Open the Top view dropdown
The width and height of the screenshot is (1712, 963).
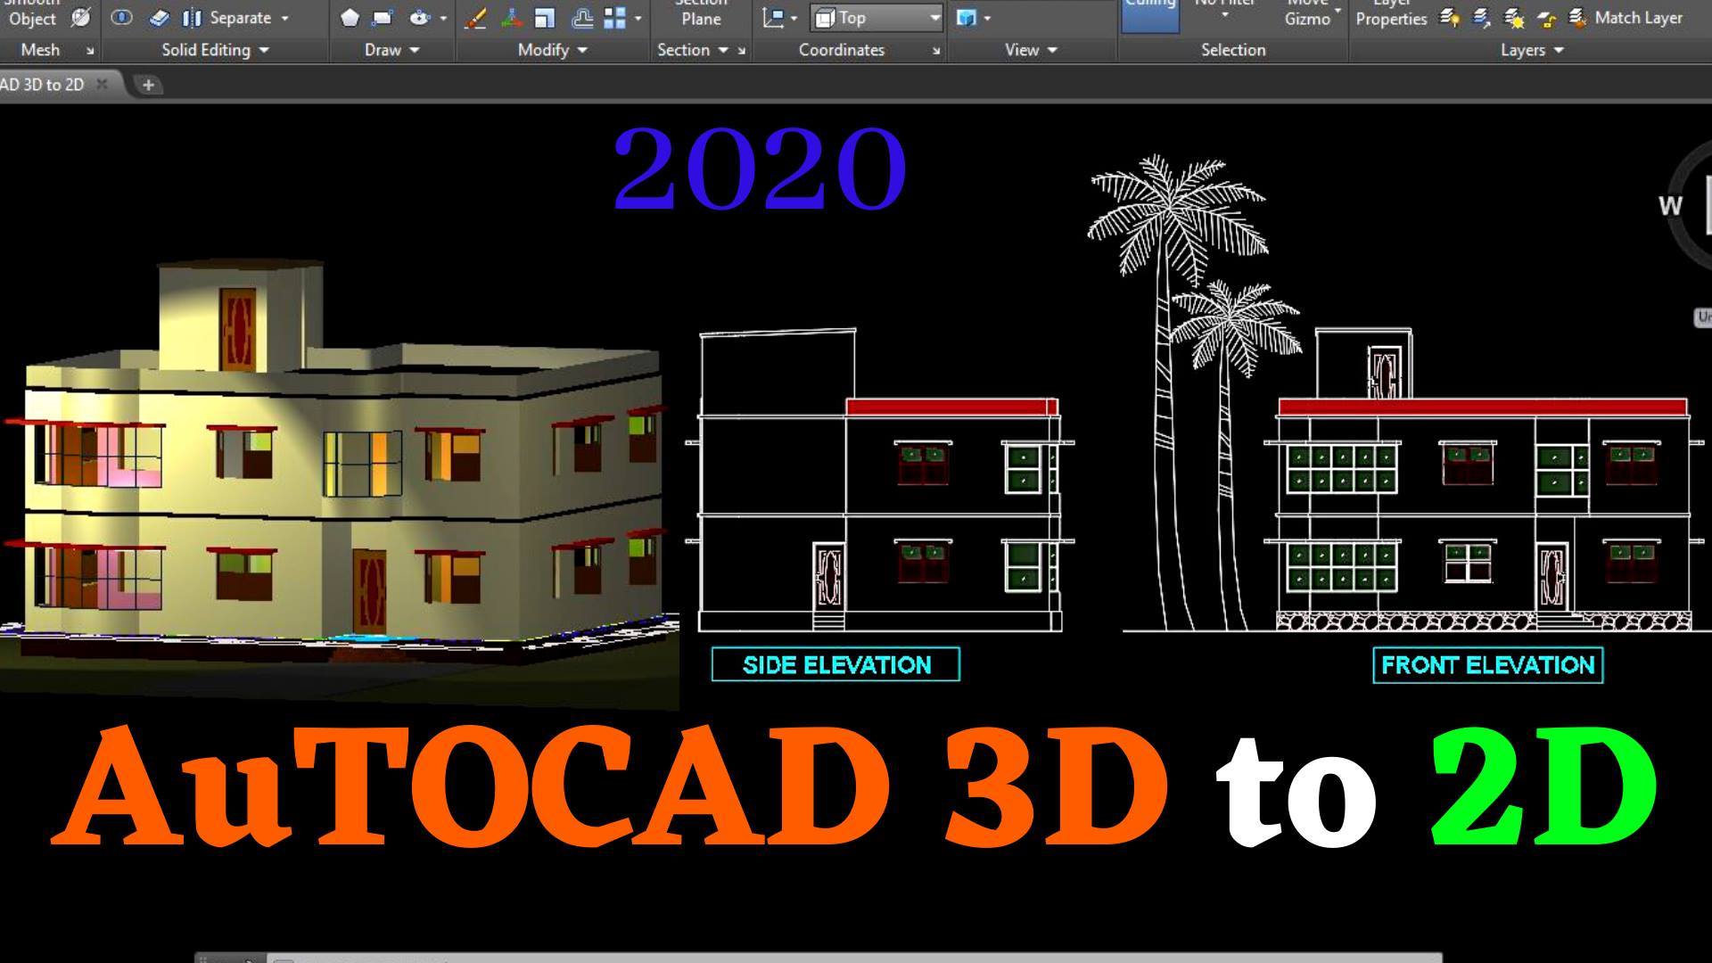[x=877, y=17]
